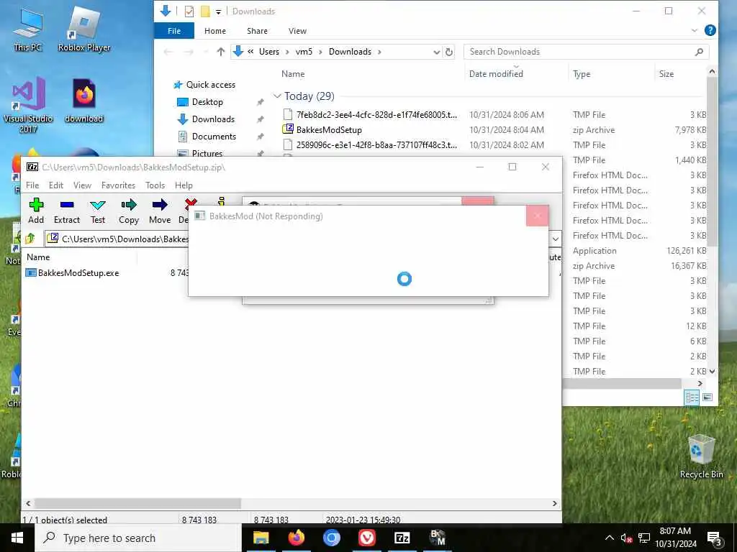737x552 pixels.
Task: Open the Edit menu in 7-Zip
Action: click(x=56, y=185)
